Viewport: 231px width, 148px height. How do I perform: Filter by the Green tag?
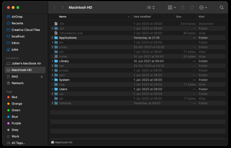(25, 110)
